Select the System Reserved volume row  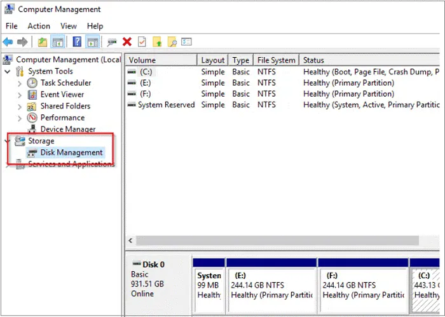coord(283,105)
